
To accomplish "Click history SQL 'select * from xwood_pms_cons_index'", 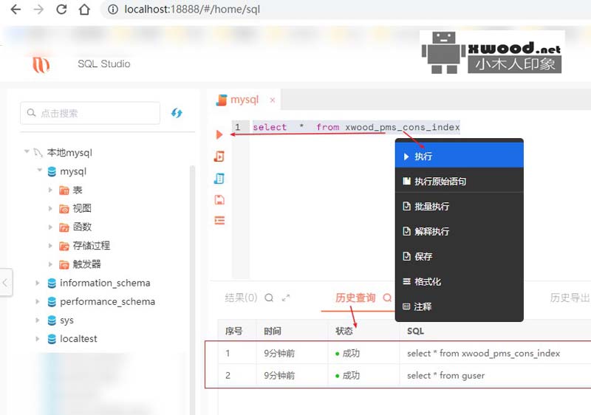I will [x=483, y=353].
